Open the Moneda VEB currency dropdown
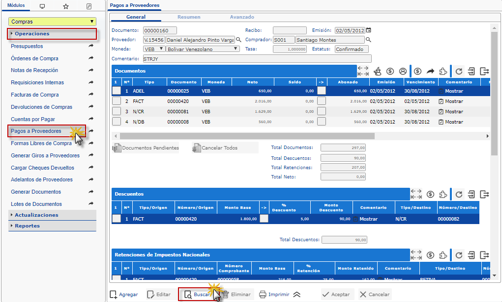Viewport: 502px width, 302px height. point(154,49)
